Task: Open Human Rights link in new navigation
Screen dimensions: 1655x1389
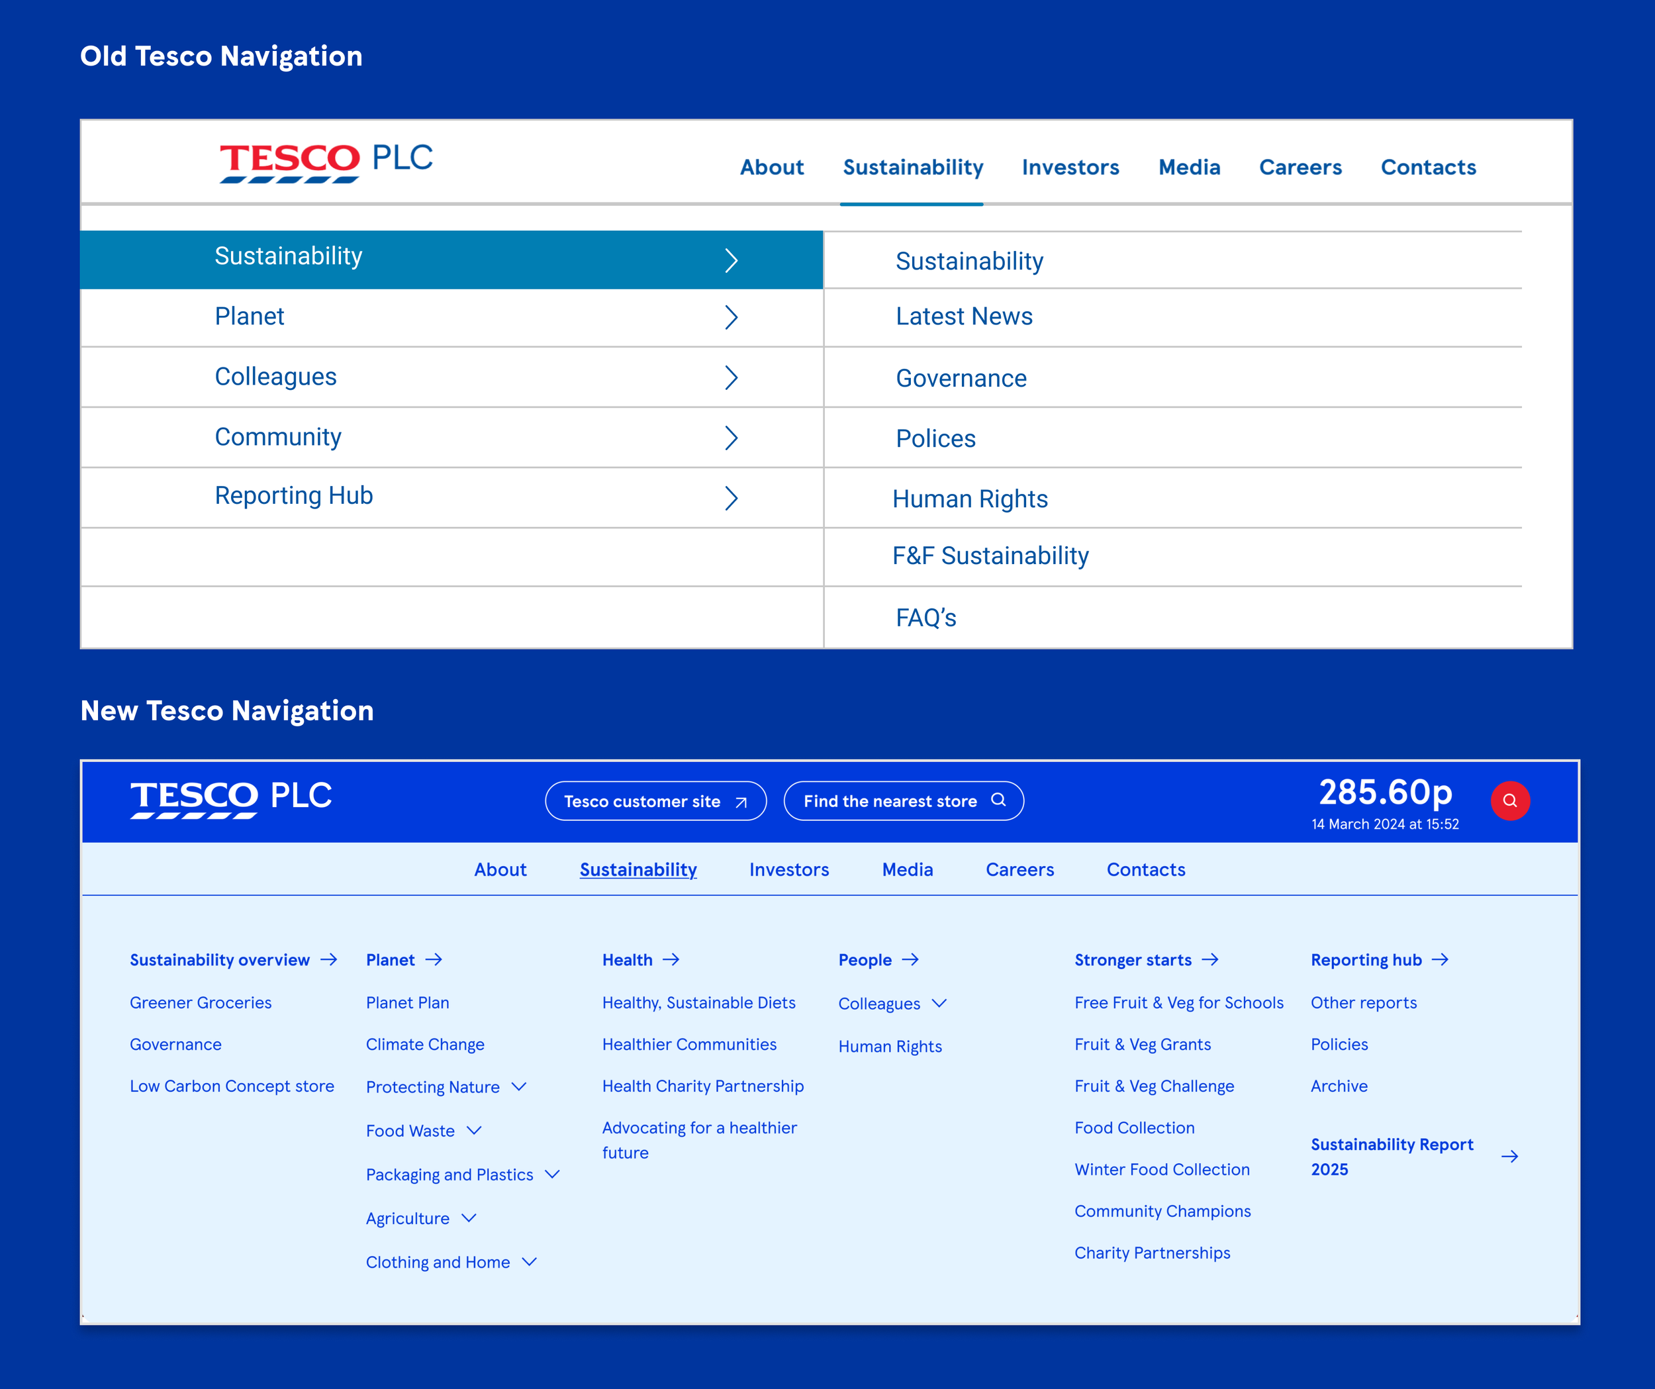Action: [890, 1046]
